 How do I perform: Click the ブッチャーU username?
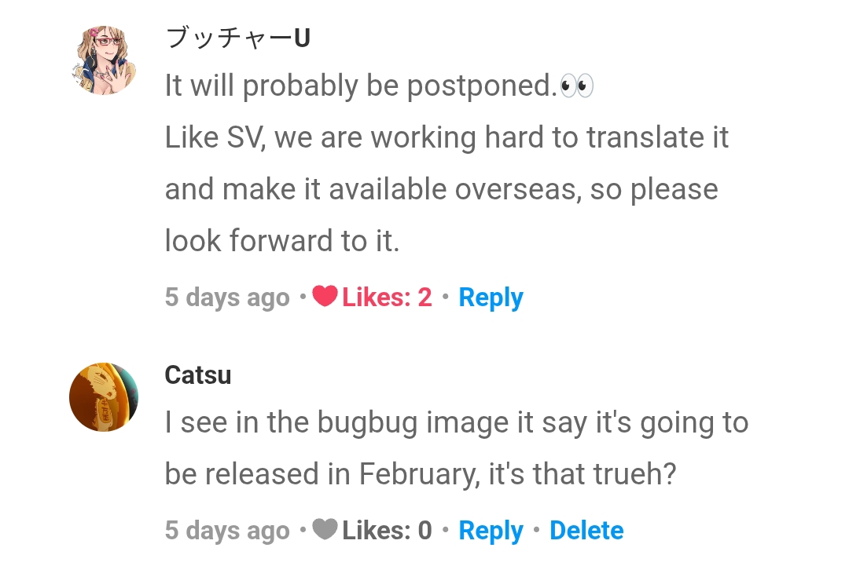tap(237, 37)
